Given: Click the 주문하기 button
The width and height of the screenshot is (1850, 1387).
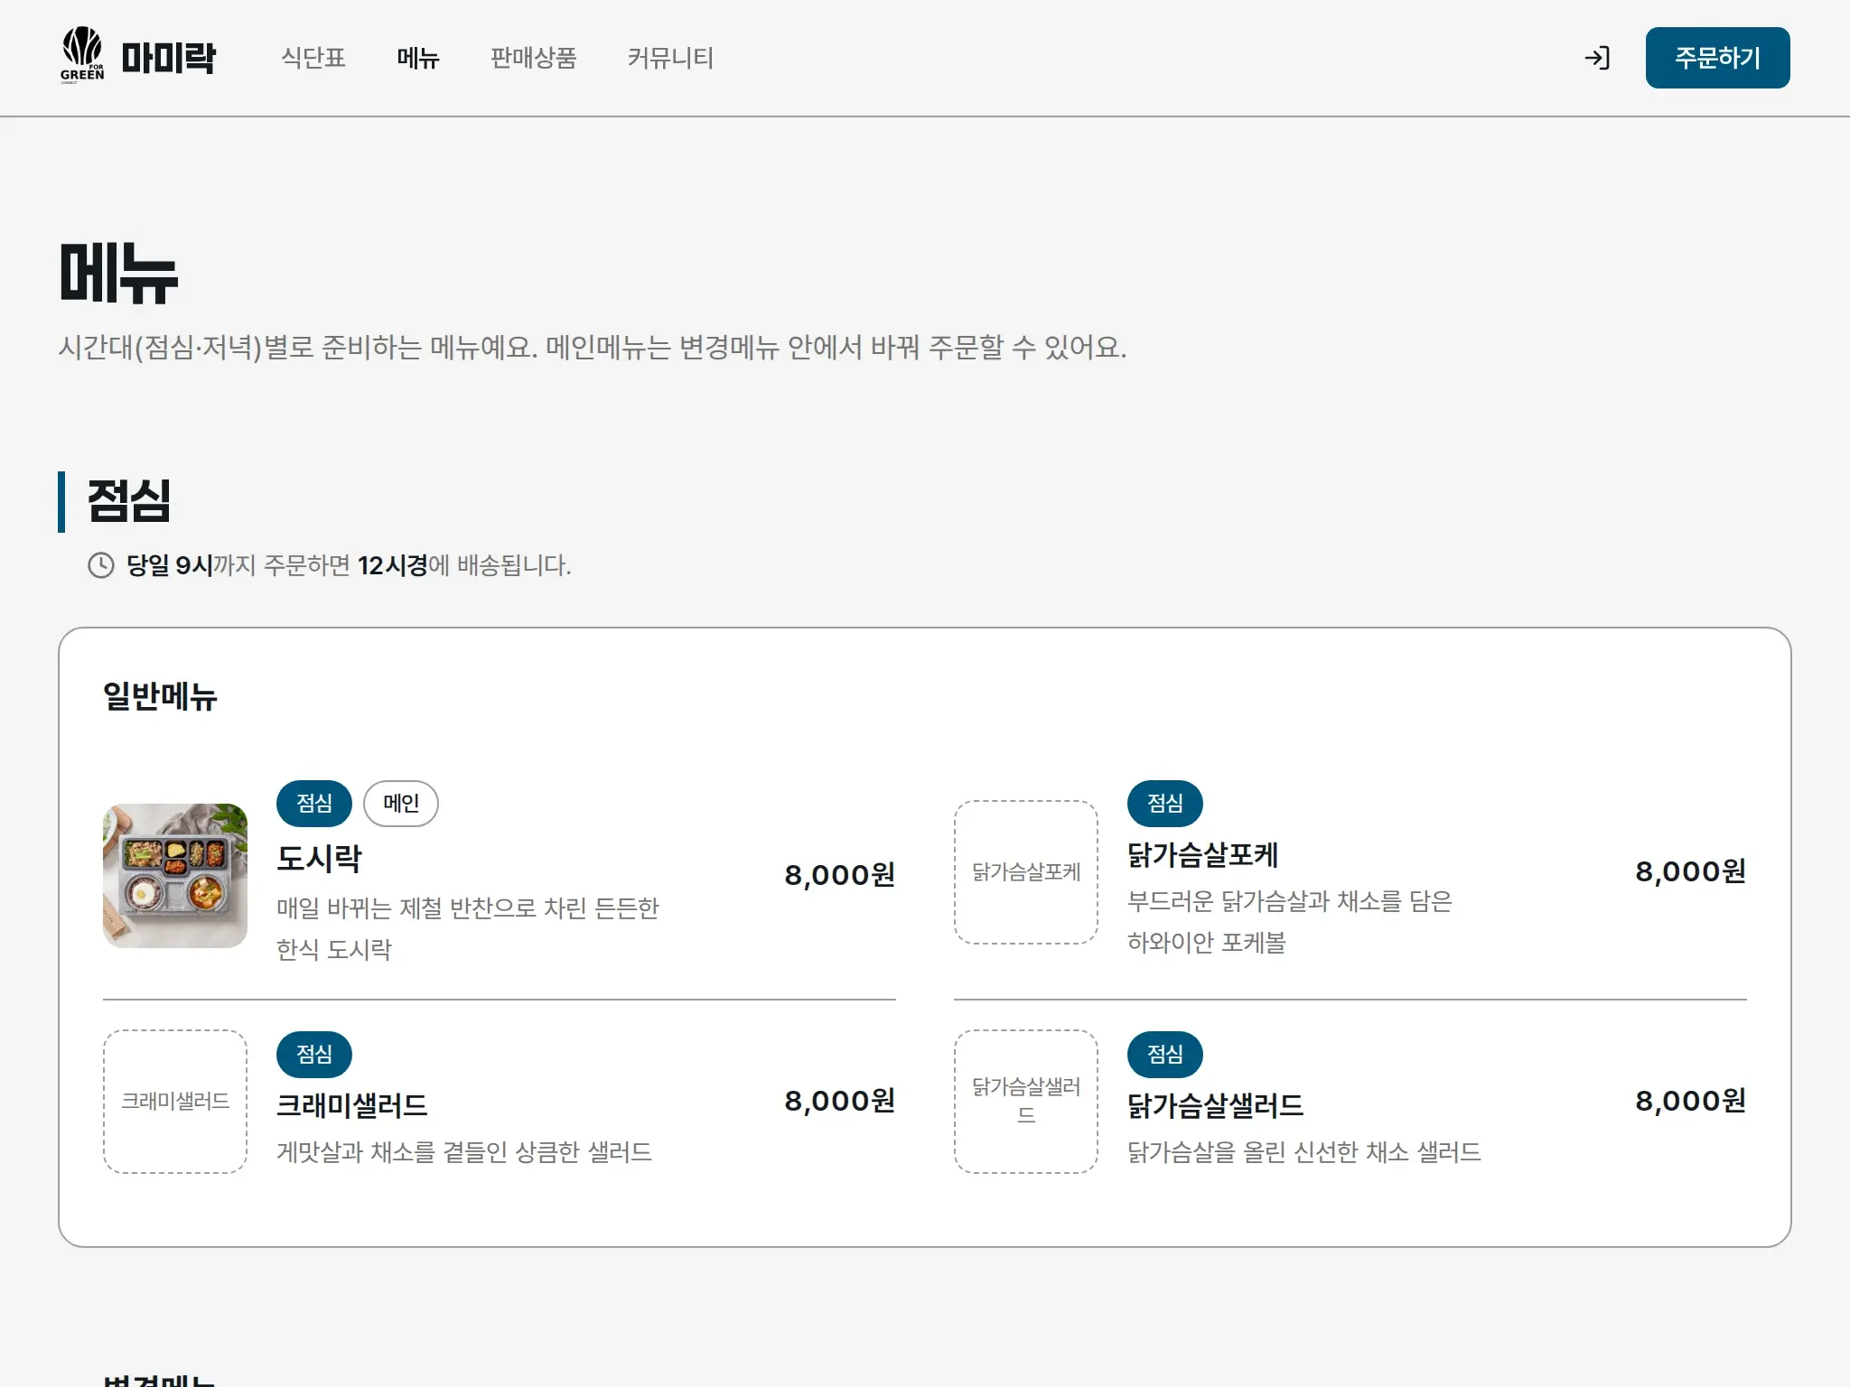Looking at the screenshot, I should (x=1717, y=58).
